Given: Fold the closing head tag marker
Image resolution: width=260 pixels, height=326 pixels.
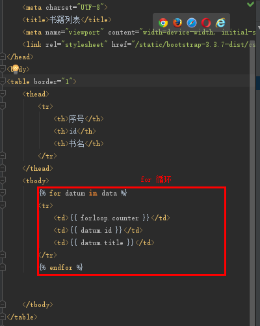Looking at the screenshot, I should click(x=3, y=57).
